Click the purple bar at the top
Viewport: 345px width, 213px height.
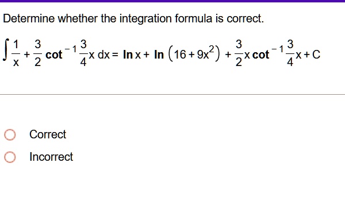point(172,1)
